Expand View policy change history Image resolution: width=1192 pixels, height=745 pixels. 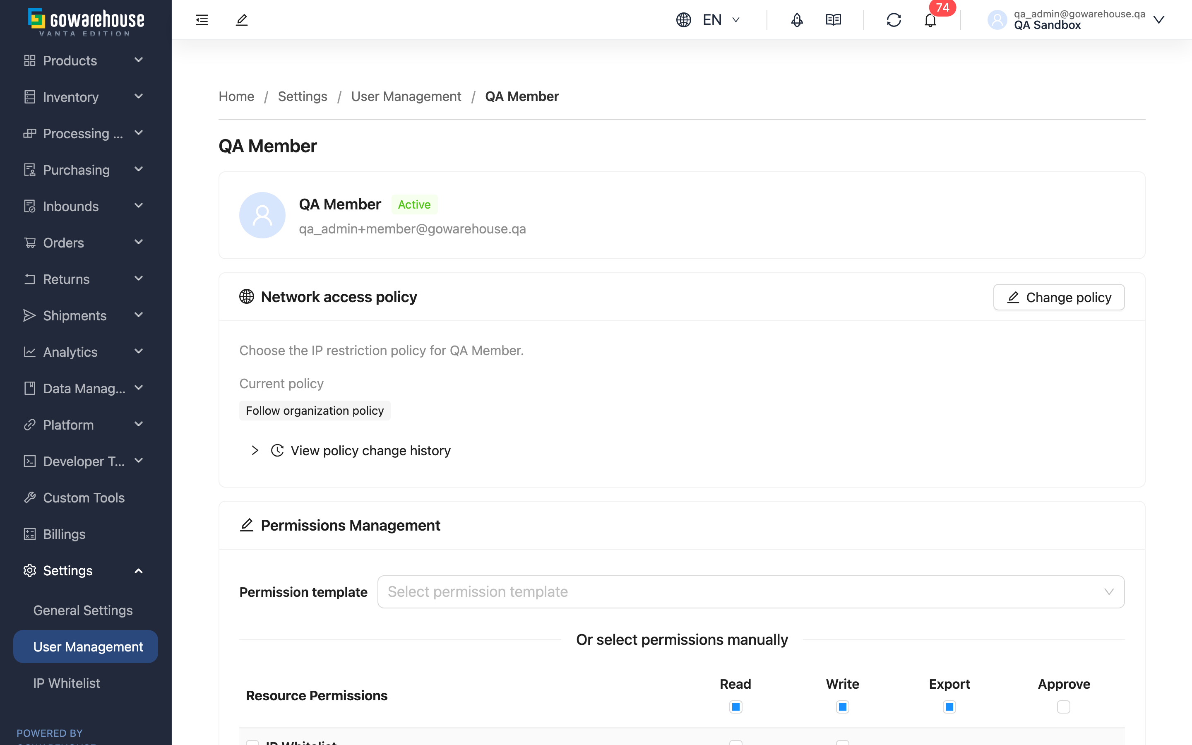click(350, 450)
